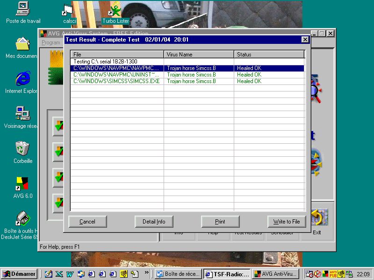The image size is (374, 280).
Task: Click the AVG icon in the system tray
Action: coord(325,274)
